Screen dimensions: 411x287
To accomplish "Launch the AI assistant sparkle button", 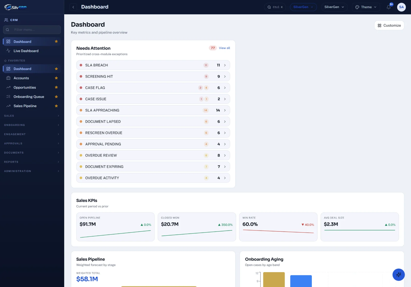I will tap(399, 275).
